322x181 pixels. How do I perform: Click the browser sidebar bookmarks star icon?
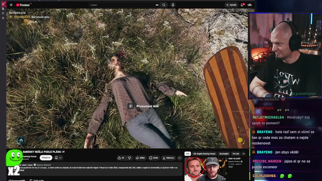tap(3, 18)
